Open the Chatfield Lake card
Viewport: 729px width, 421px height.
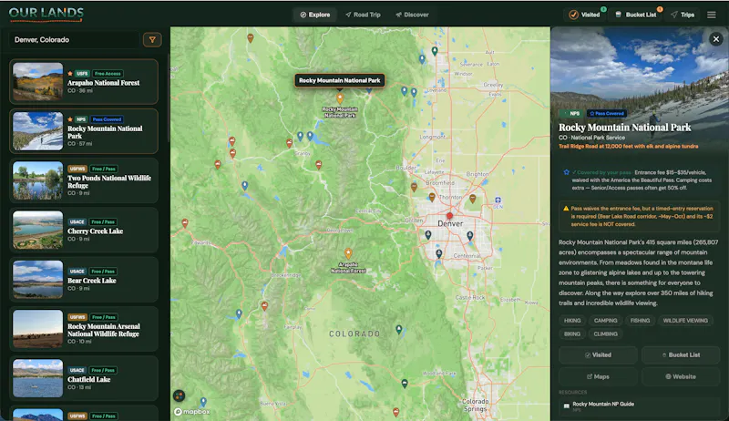[x=84, y=379]
